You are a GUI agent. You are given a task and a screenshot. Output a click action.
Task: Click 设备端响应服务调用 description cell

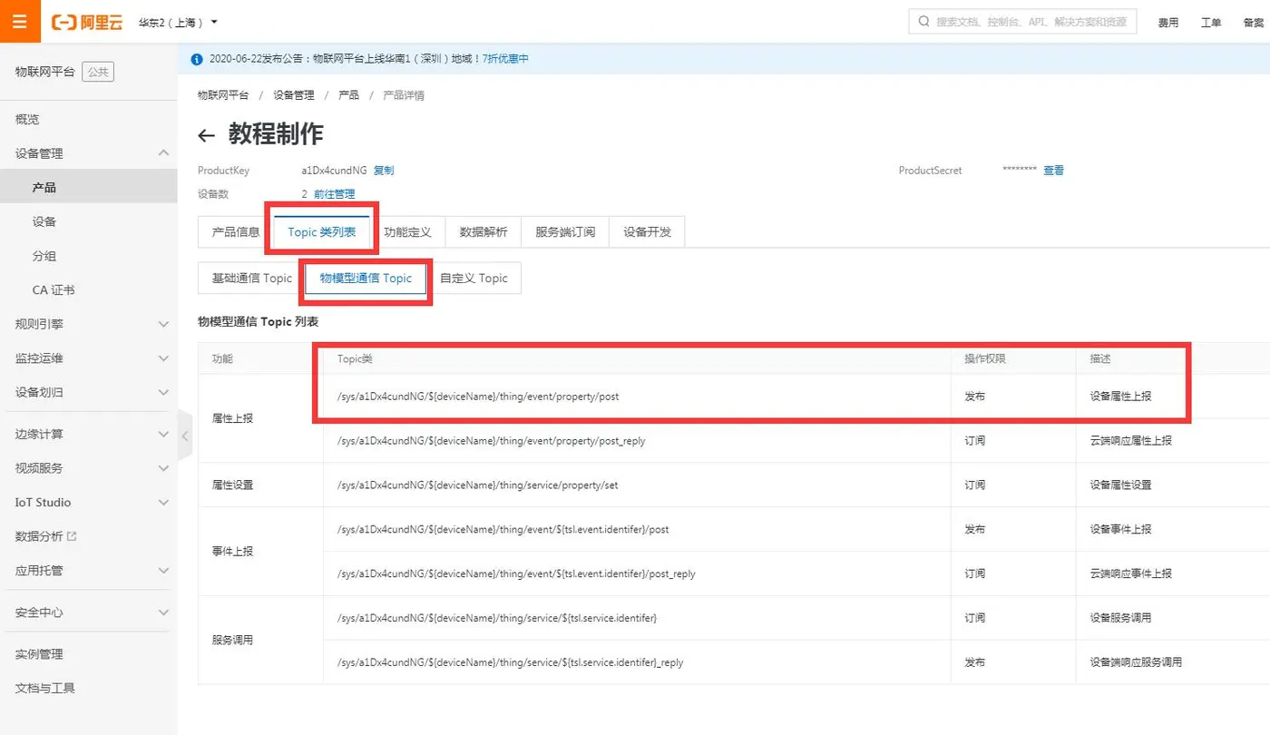coord(1136,662)
